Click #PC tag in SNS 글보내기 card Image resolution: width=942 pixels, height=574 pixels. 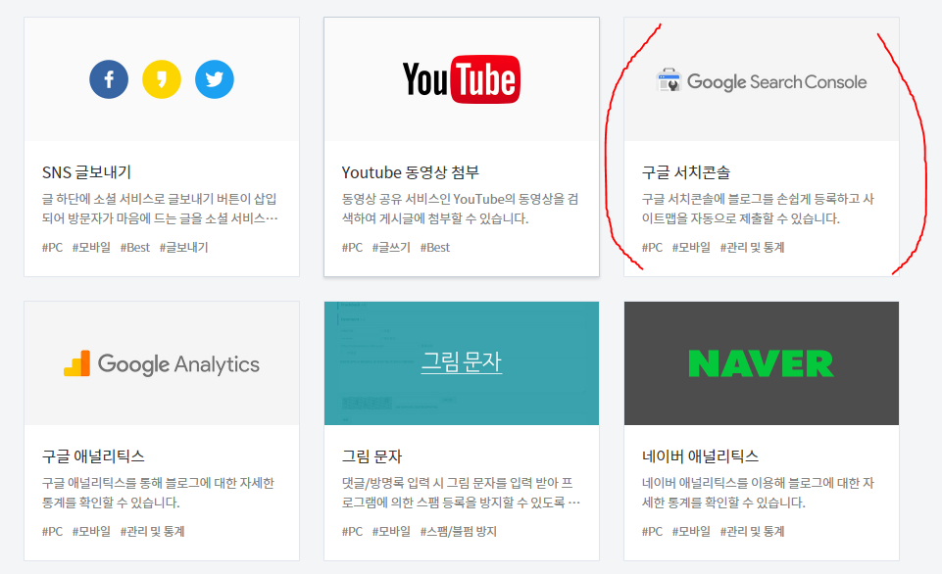coord(52,248)
